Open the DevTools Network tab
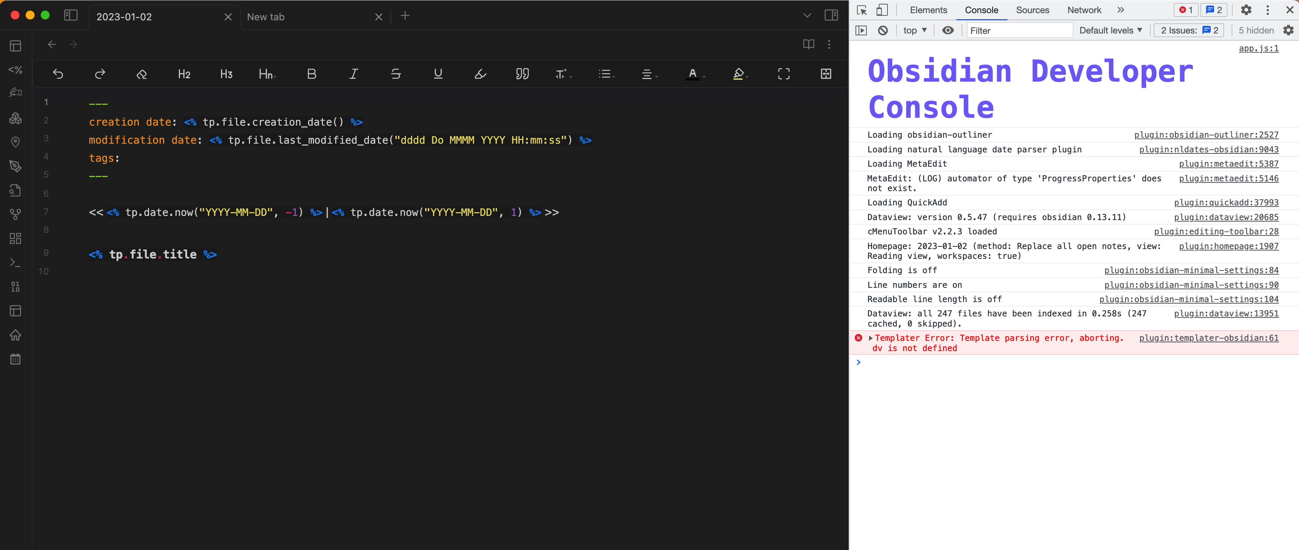 coord(1084,10)
